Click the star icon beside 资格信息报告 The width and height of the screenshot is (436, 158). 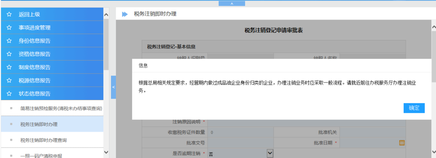(x=9, y=54)
